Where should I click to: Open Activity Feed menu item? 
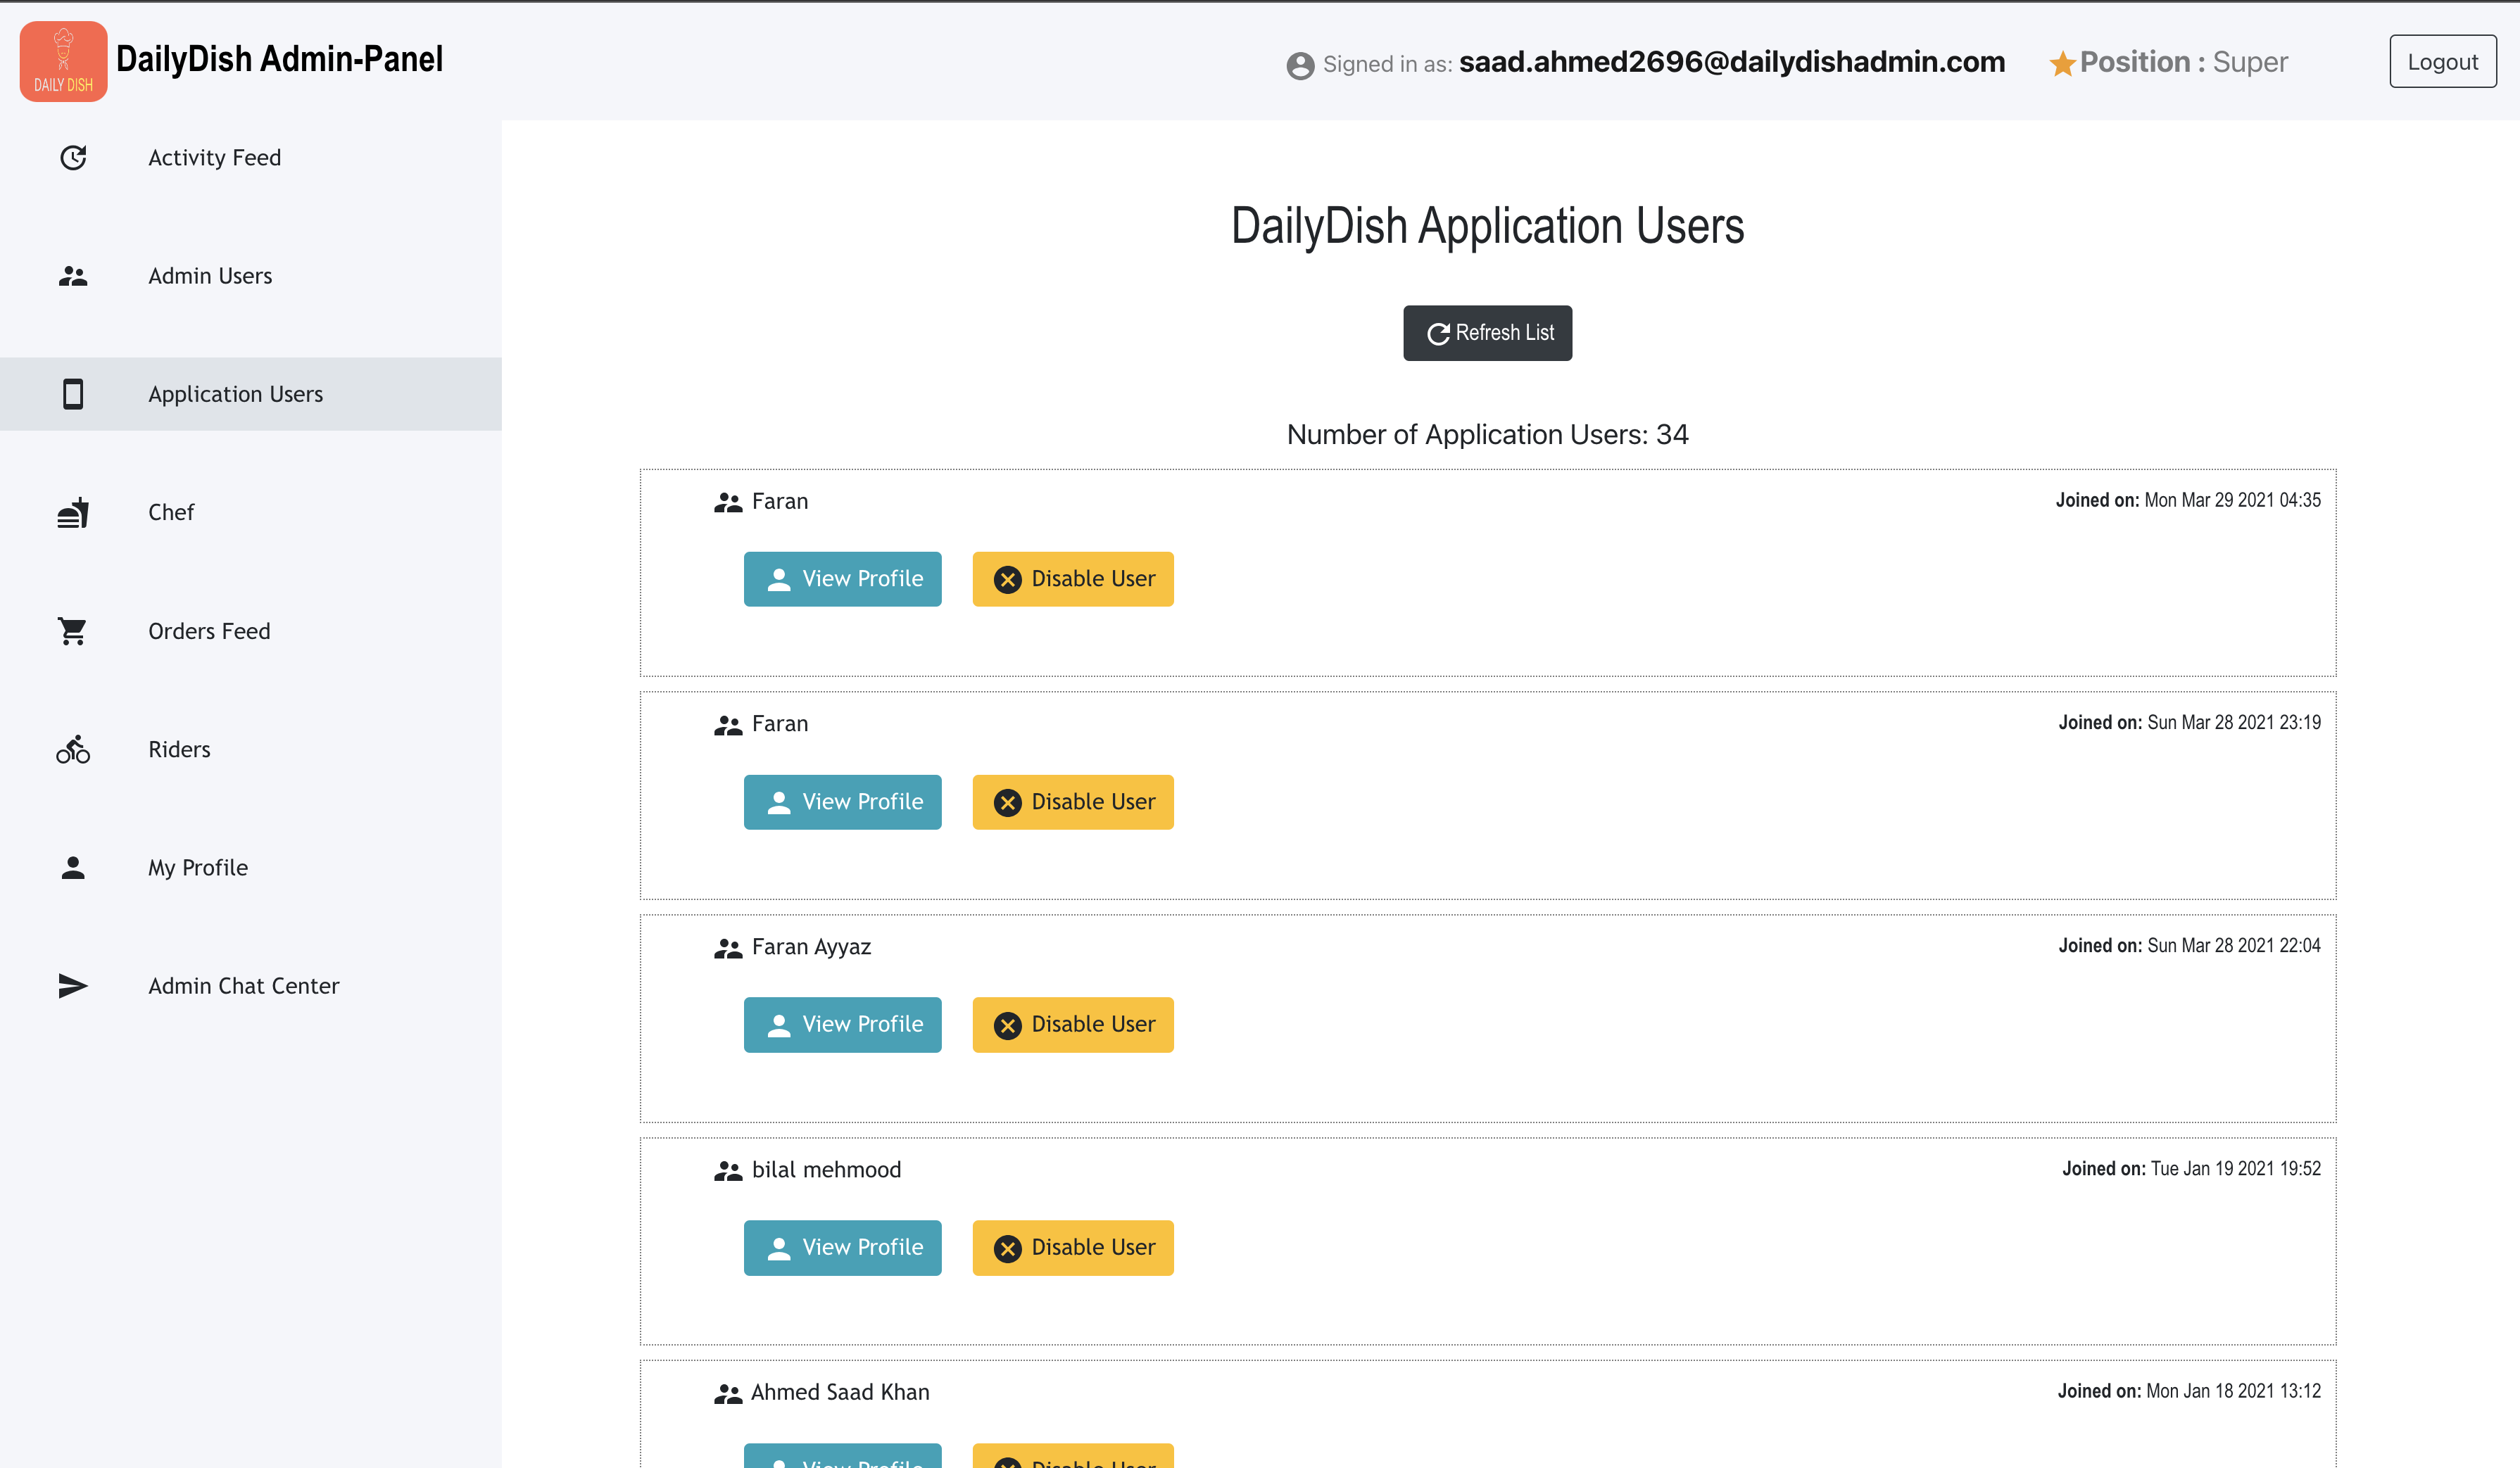pyautogui.click(x=251, y=158)
